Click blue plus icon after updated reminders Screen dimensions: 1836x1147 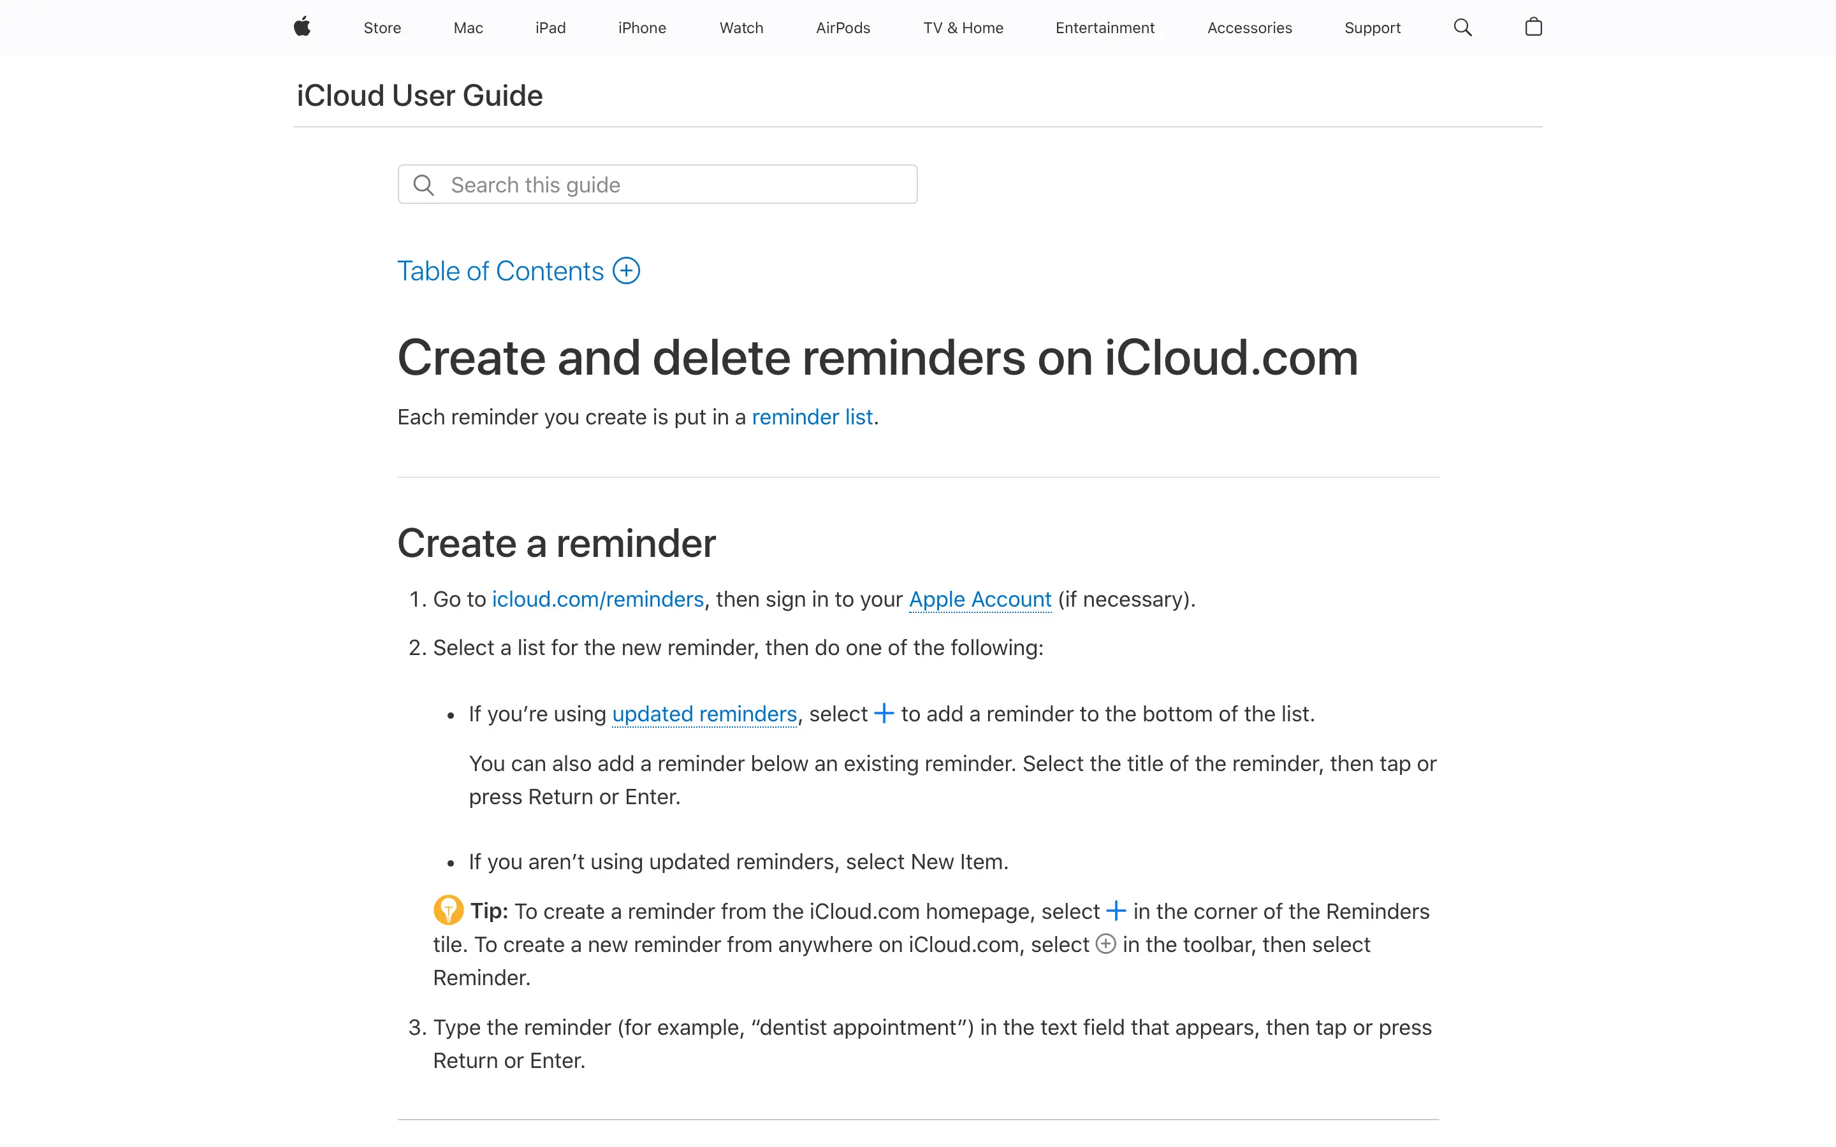[x=884, y=714]
